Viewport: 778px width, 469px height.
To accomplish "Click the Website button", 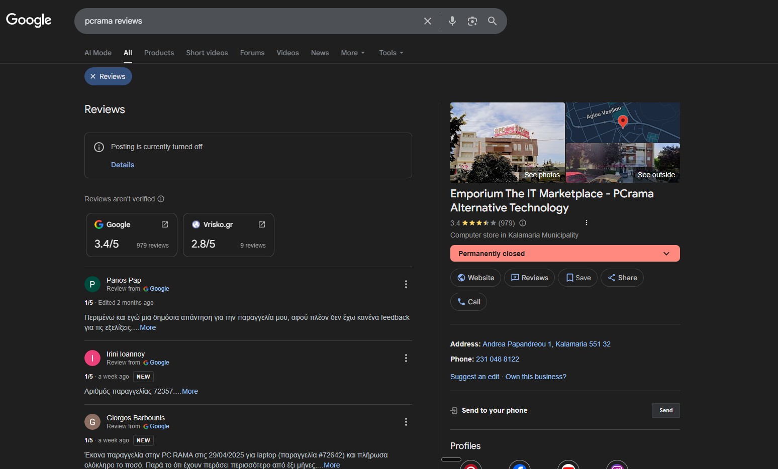I will (x=475, y=278).
